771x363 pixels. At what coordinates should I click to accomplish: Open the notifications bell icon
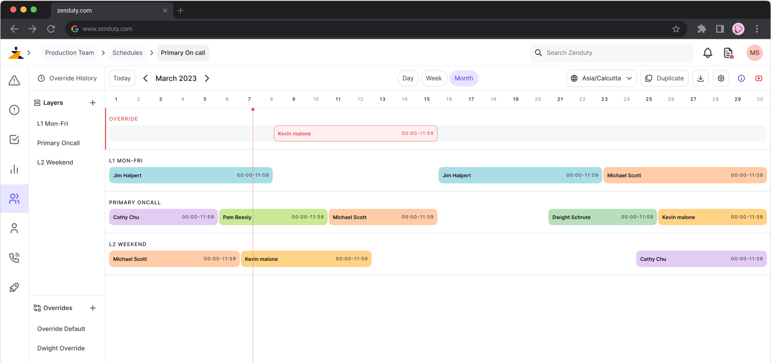point(708,53)
